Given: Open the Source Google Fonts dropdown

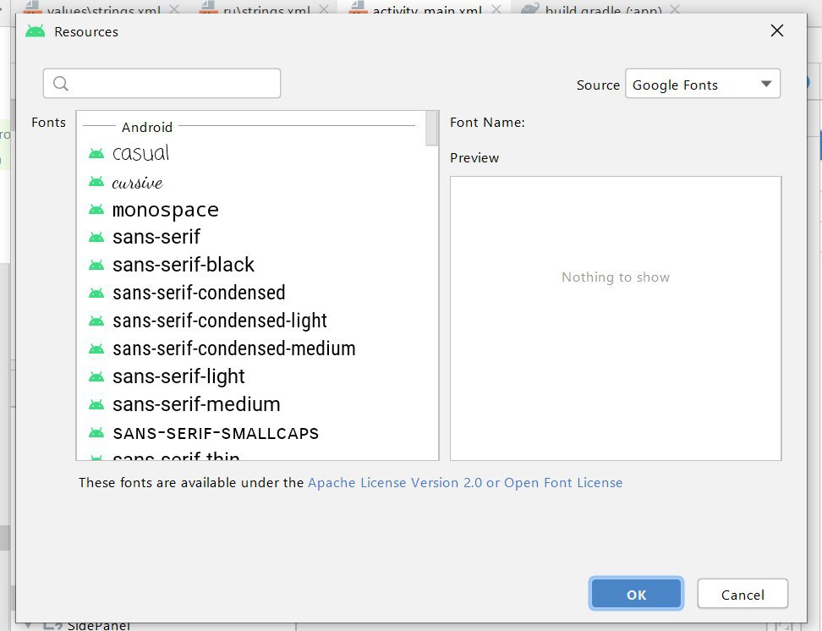Looking at the screenshot, I should click(703, 84).
